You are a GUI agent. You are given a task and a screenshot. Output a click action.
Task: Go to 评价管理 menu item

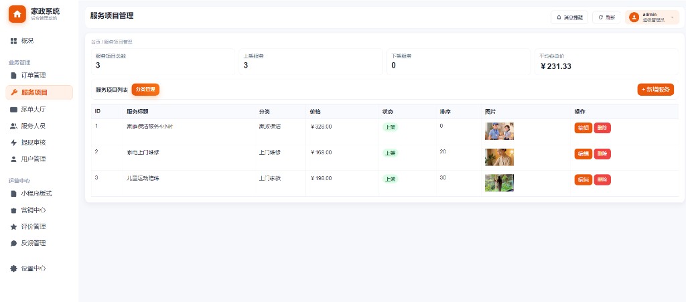pyautogui.click(x=39, y=226)
